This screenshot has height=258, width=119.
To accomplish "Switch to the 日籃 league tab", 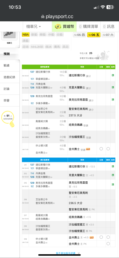I will pos(60,35).
